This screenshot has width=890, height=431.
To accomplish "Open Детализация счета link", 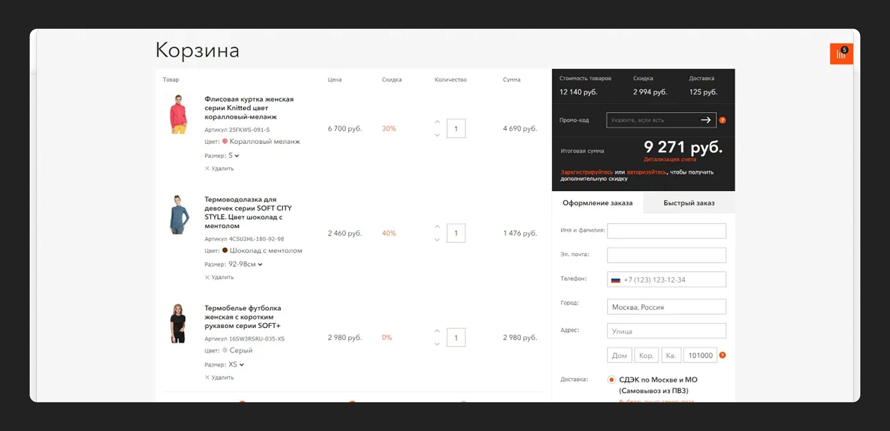I will tap(670, 159).
